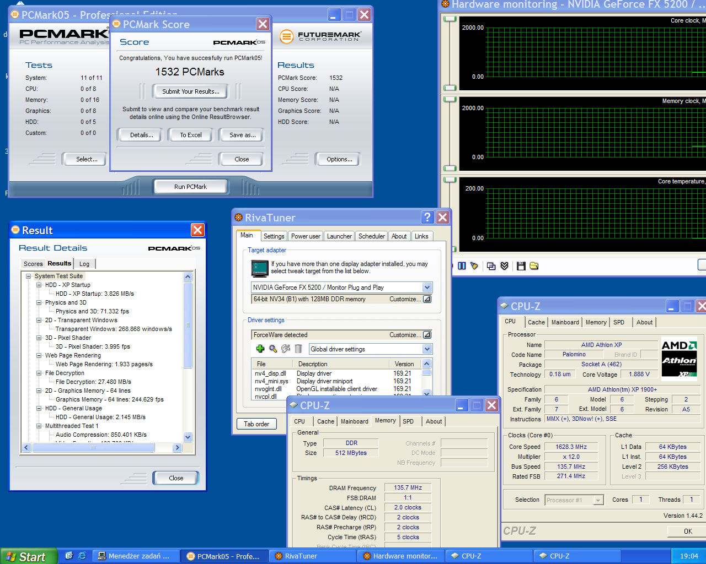Switch to Menedżer zadań taskbar item
706x564 pixels.
[137, 556]
